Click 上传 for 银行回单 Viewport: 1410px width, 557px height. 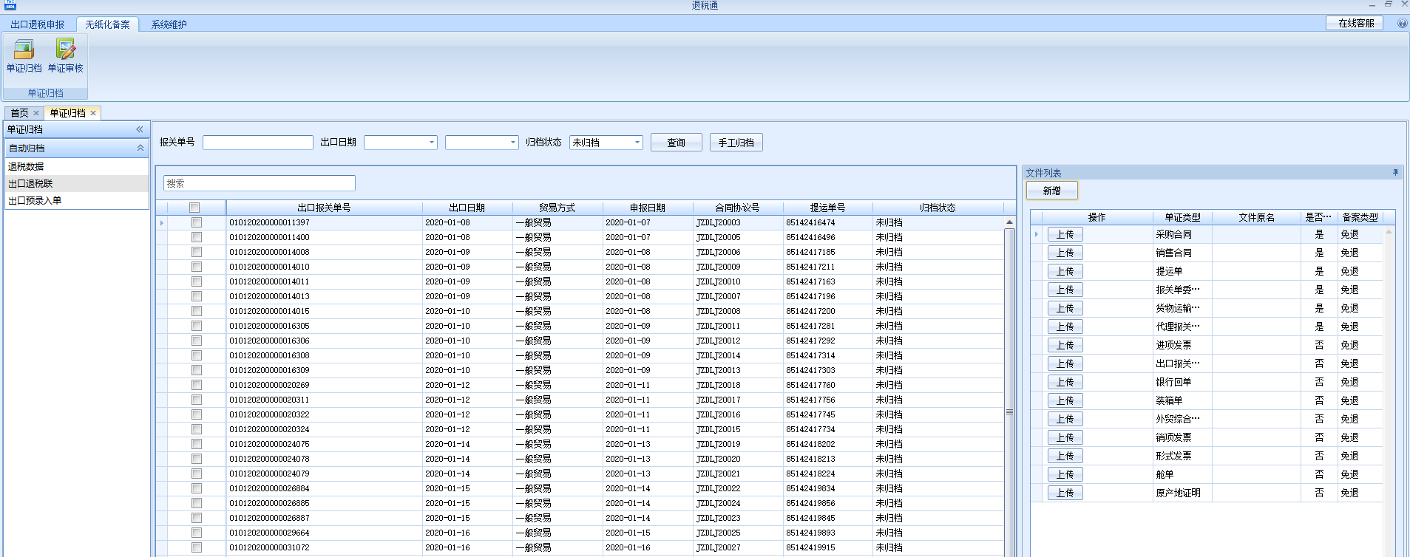[x=1065, y=382]
